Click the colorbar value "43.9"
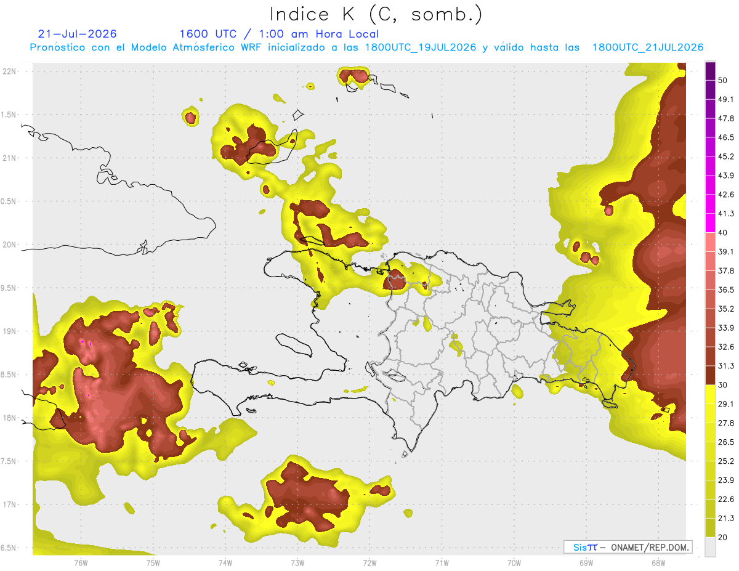Screen dimensions: 739x571 (726, 176)
